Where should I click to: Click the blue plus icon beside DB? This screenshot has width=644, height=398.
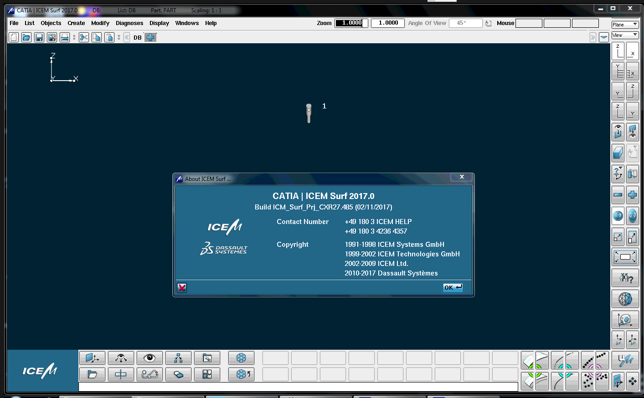(x=150, y=37)
